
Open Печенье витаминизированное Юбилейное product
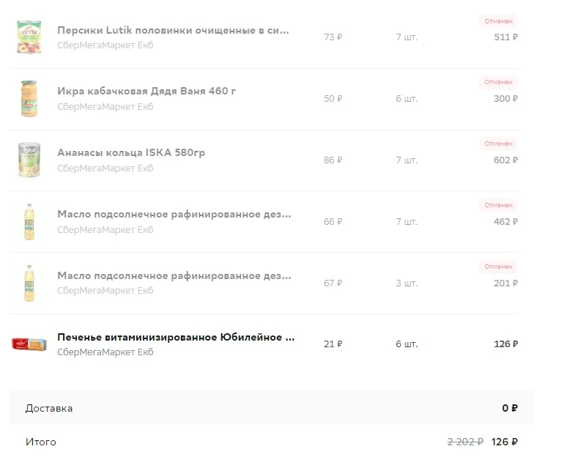pos(176,337)
